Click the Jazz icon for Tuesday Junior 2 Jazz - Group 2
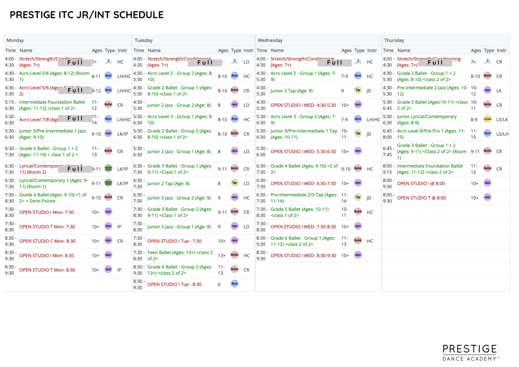Image resolution: width=519 pixels, height=367 pixels. tap(235, 104)
